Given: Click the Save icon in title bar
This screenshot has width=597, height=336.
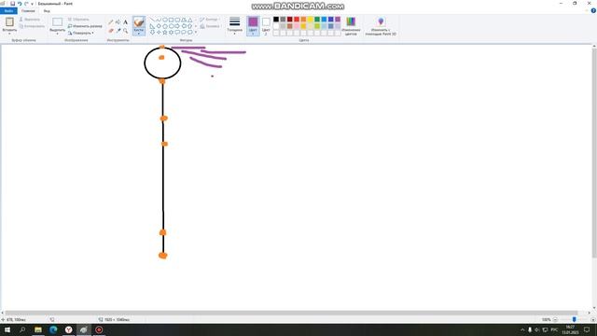Looking at the screenshot, I should click(12, 4).
